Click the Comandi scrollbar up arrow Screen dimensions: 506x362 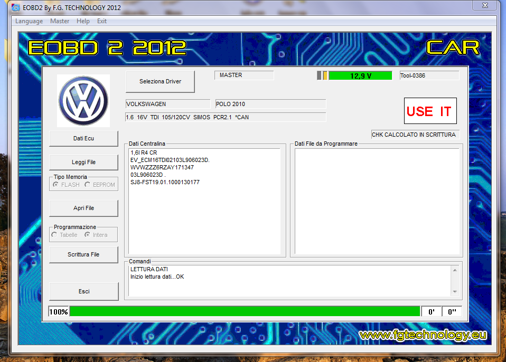pos(455,270)
